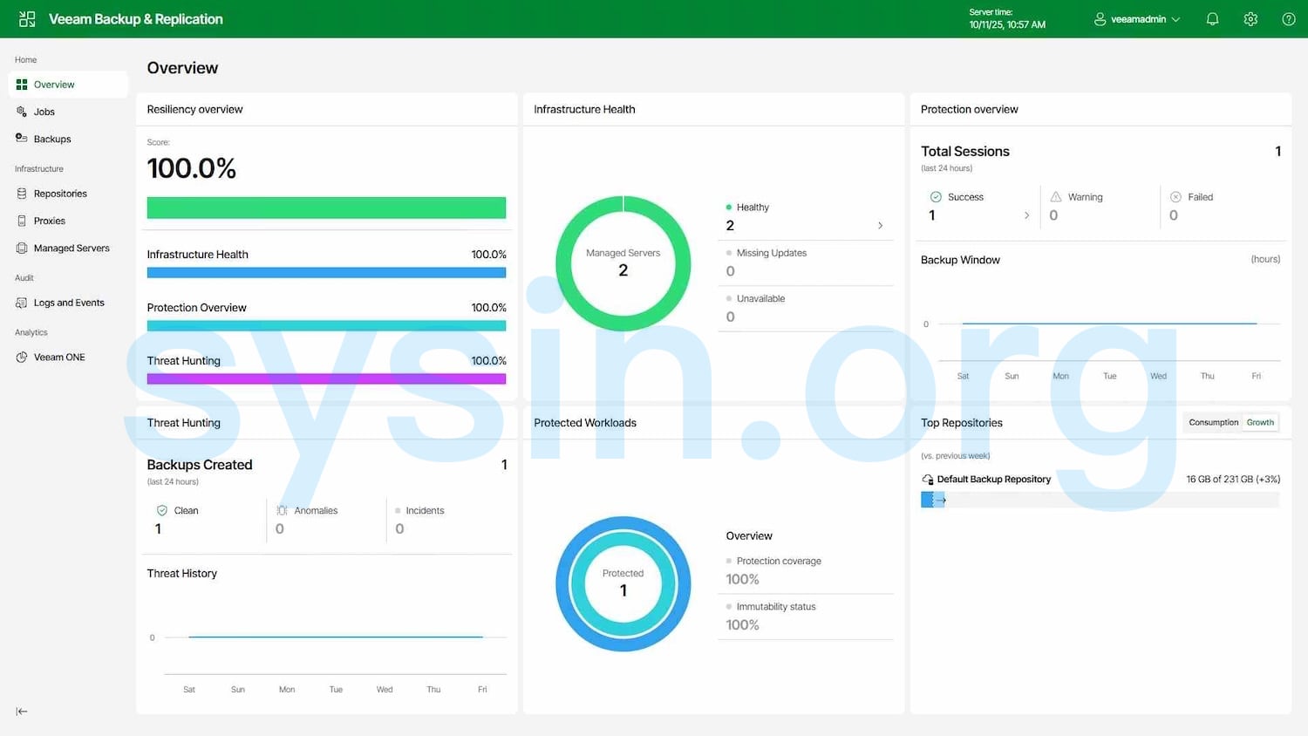Open the Repositories page
Screen dimensions: 1308x736
pos(59,194)
